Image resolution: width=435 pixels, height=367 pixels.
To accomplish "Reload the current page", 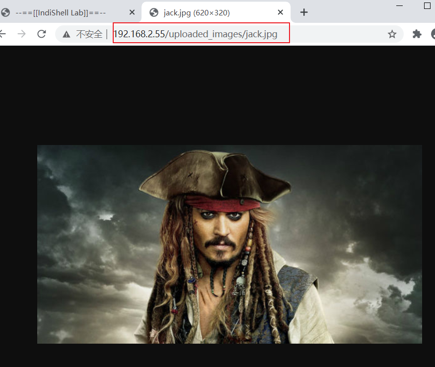I will click(42, 34).
